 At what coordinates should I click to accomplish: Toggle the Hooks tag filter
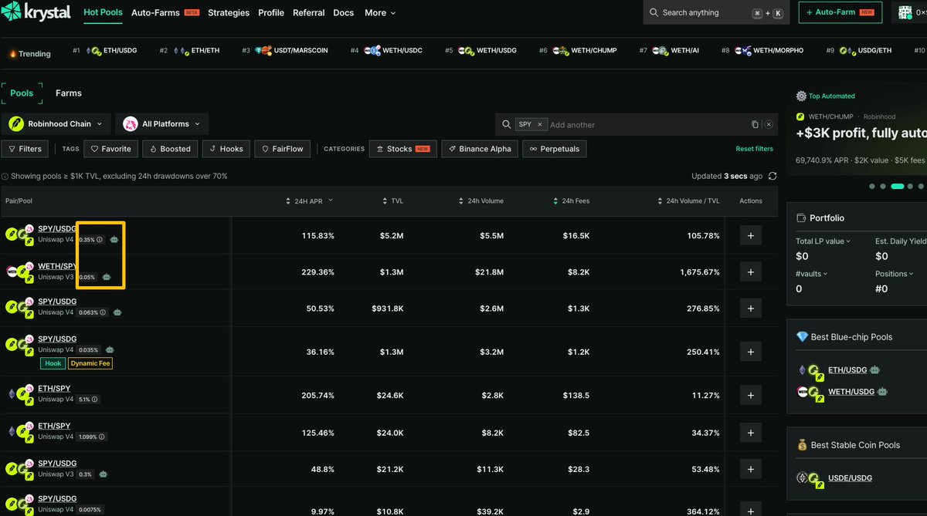pyautogui.click(x=226, y=149)
